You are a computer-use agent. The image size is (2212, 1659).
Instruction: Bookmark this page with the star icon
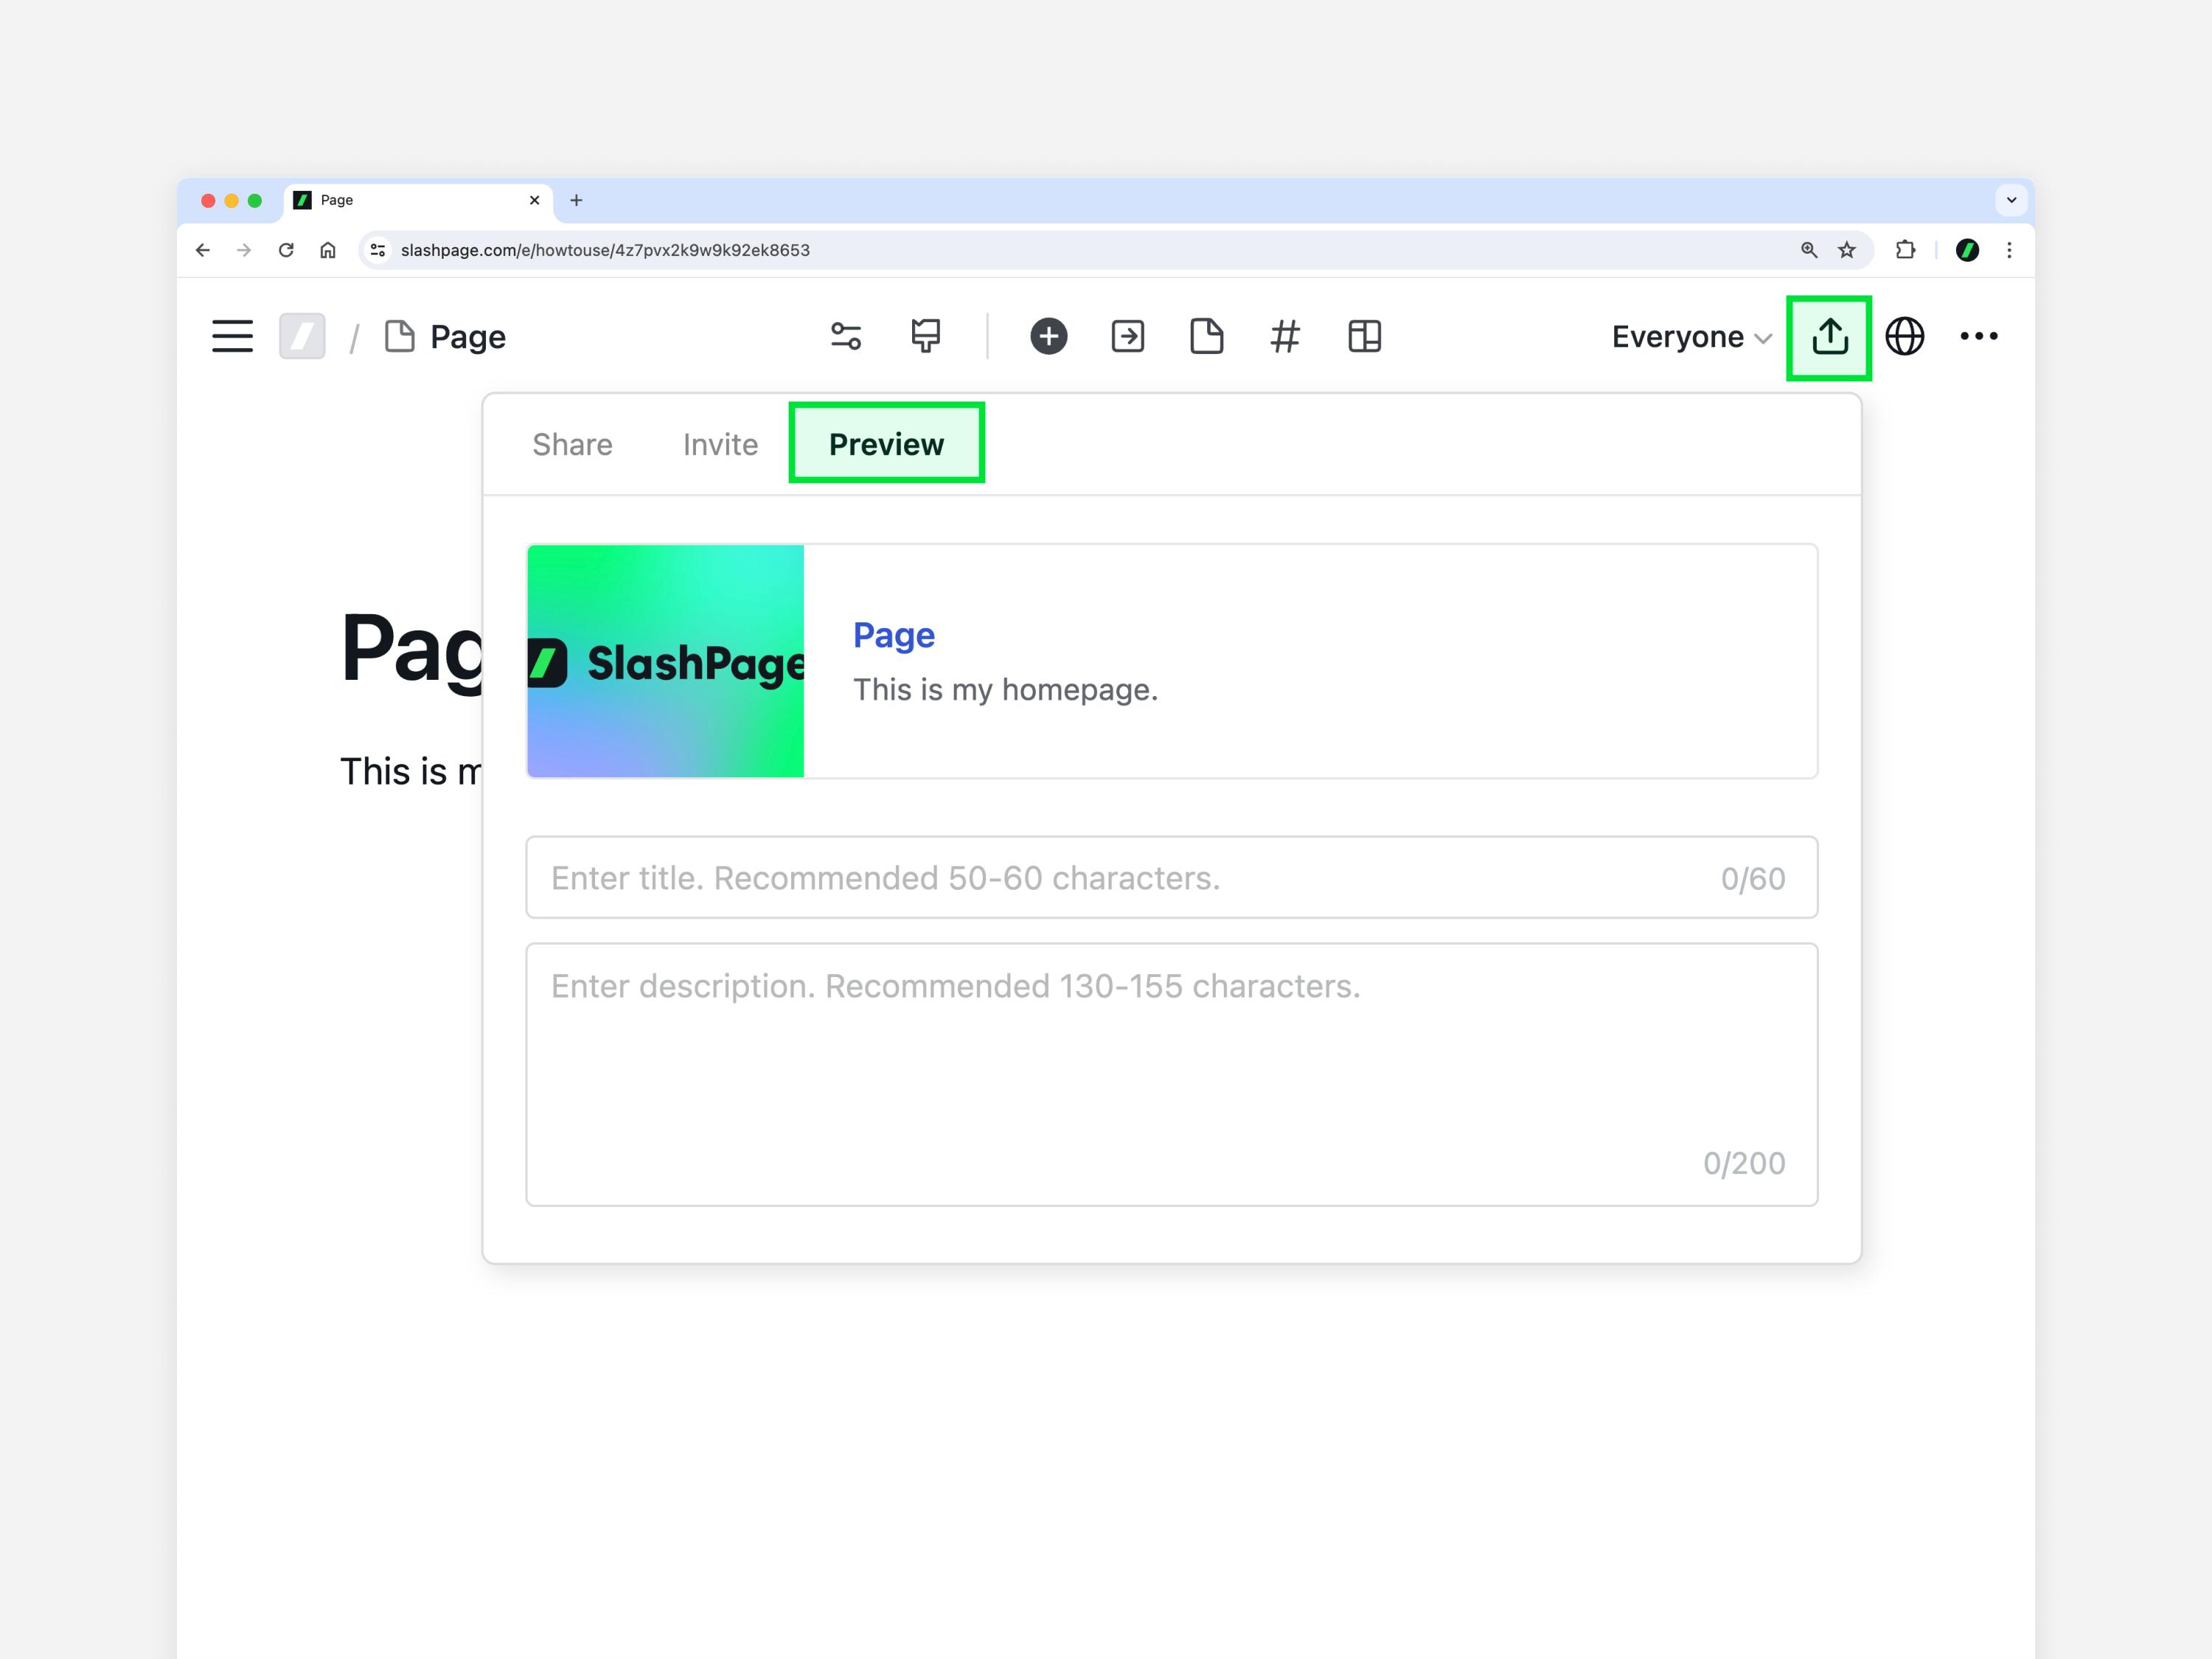(x=1847, y=250)
